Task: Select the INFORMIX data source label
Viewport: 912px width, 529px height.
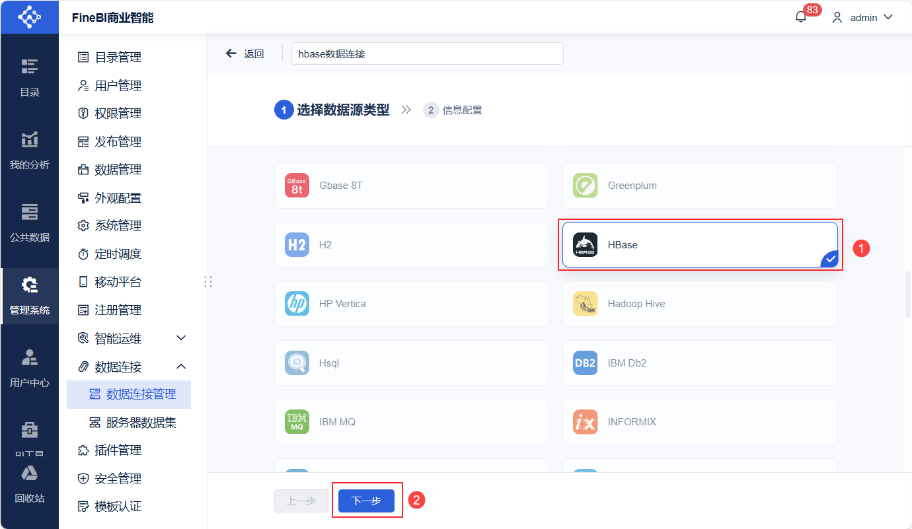Action: pyautogui.click(x=632, y=422)
